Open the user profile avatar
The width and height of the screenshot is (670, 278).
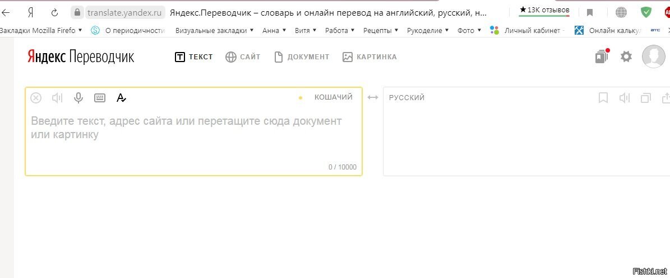point(653,56)
